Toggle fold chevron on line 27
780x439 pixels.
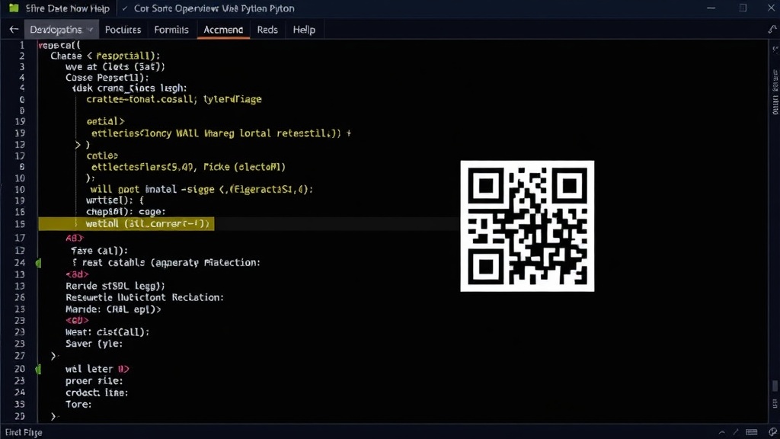pos(54,356)
